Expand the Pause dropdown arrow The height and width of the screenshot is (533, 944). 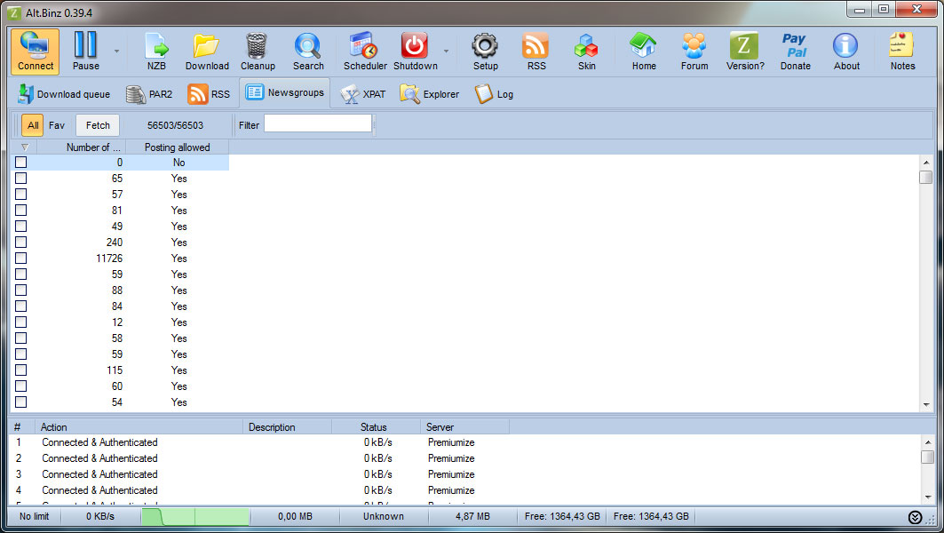(116, 52)
